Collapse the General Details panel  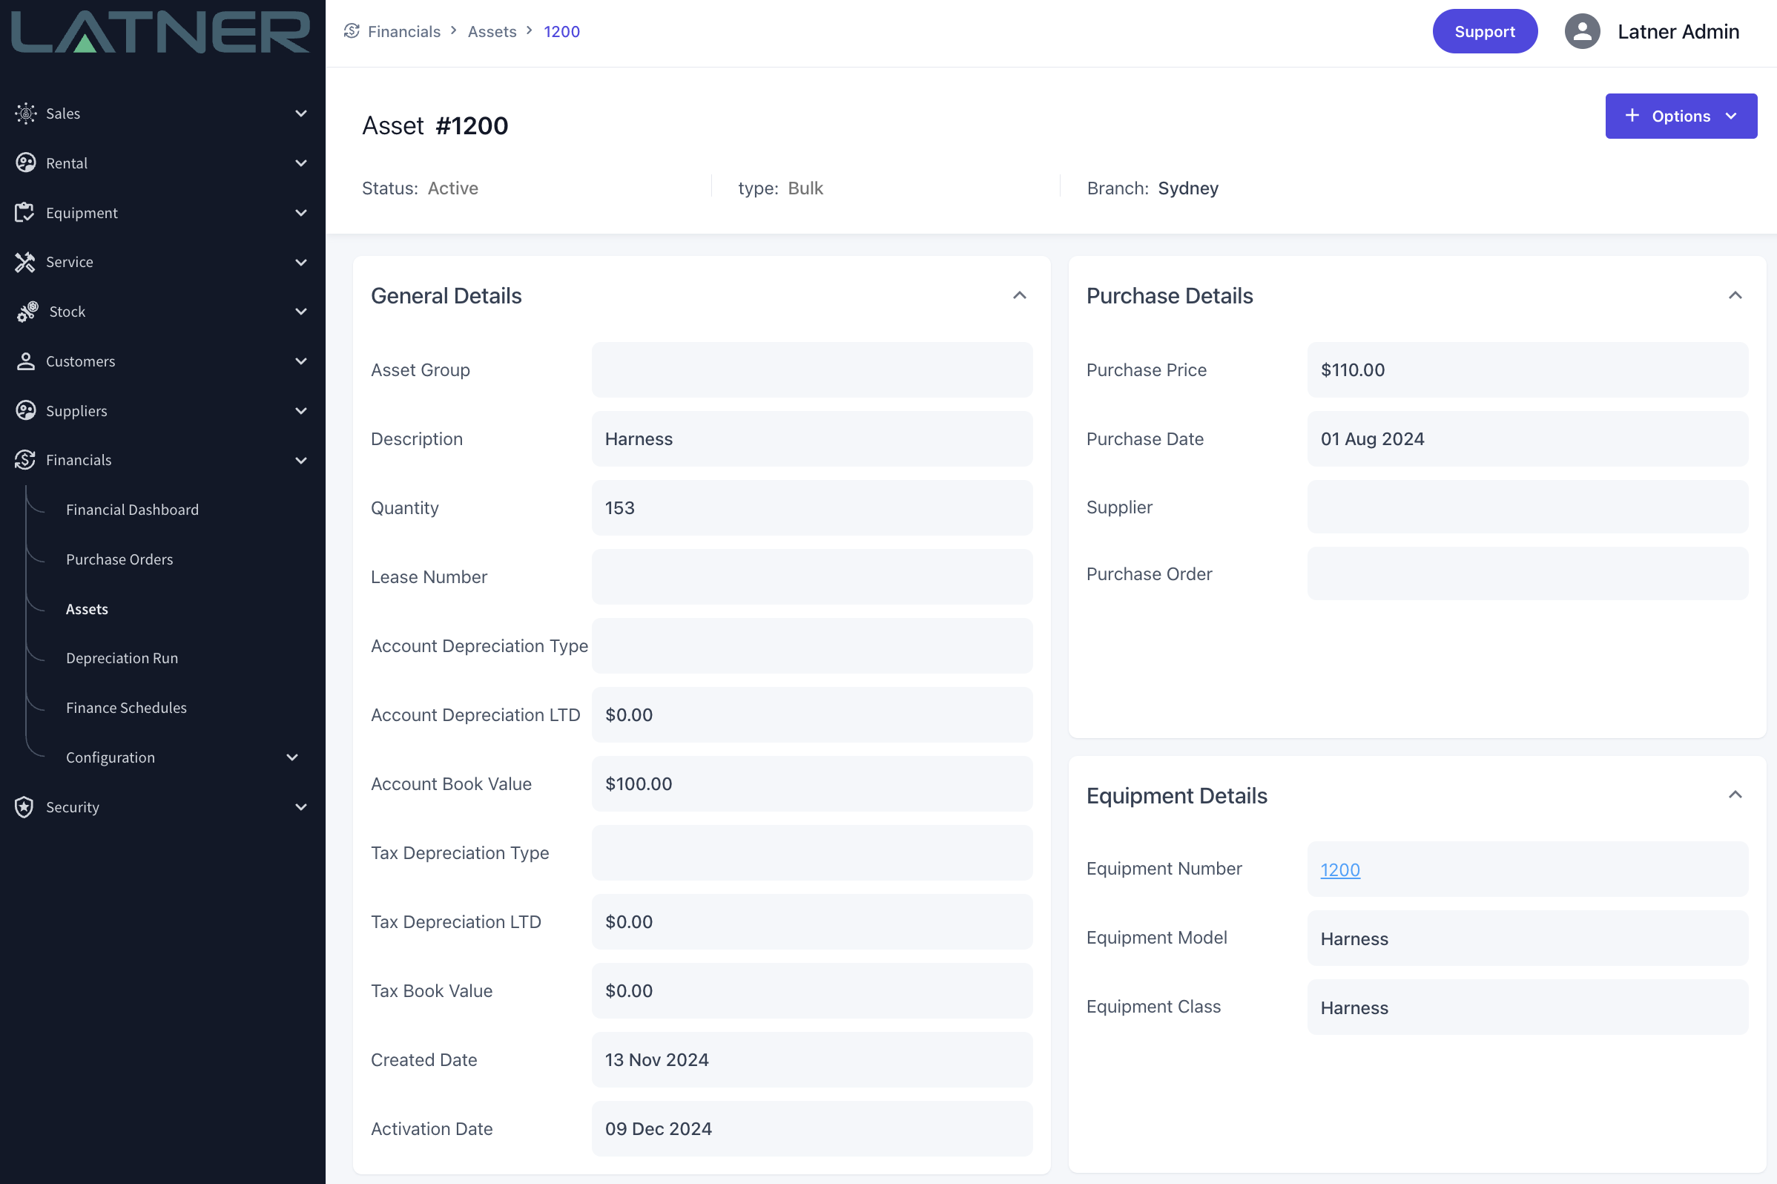coord(1019,295)
